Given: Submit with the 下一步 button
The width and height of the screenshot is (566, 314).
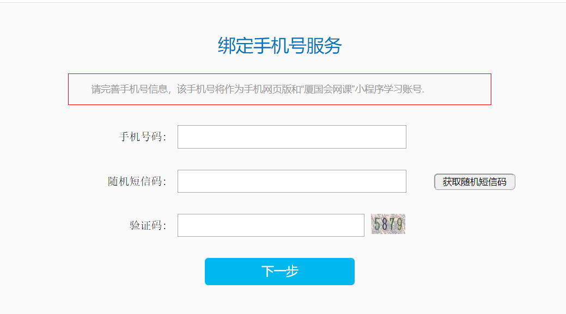Looking at the screenshot, I should pyautogui.click(x=279, y=272).
